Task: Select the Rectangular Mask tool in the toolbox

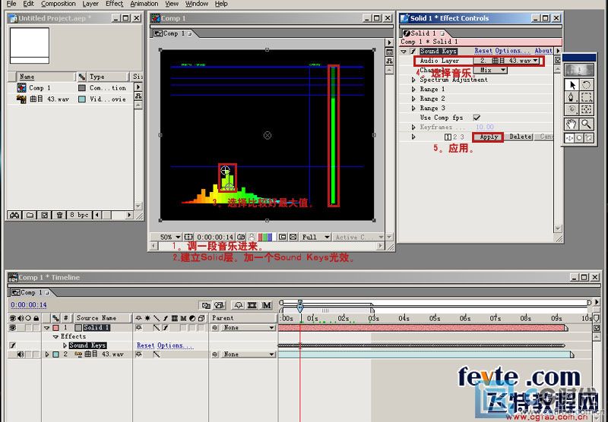Action: (586, 97)
